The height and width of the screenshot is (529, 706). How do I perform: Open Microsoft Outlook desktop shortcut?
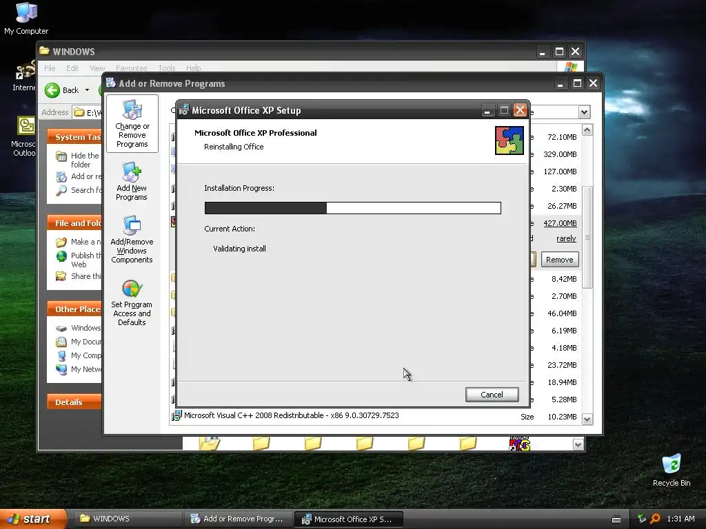coord(24,137)
